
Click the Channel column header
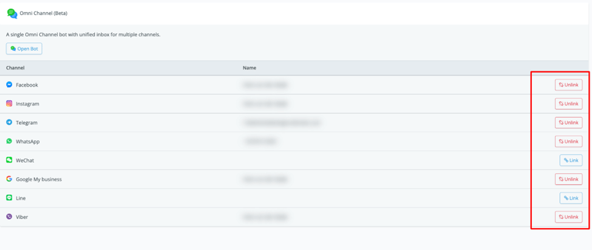point(15,68)
